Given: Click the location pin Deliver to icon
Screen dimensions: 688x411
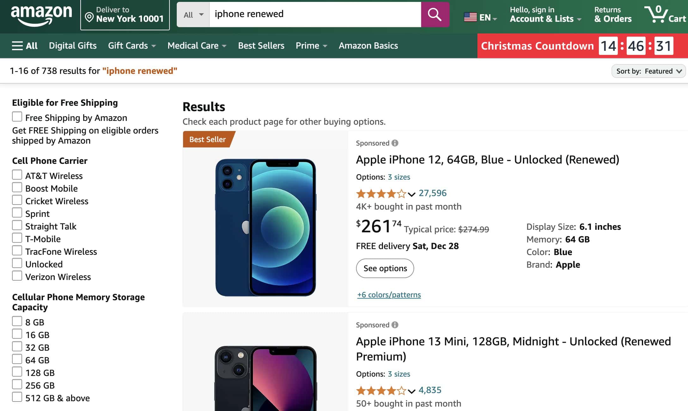Looking at the screenshot, I should pyautogui.click(x=89, y=18).
